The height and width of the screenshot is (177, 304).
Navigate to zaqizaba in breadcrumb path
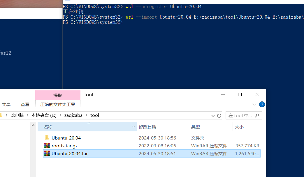(x=73, y=115)
